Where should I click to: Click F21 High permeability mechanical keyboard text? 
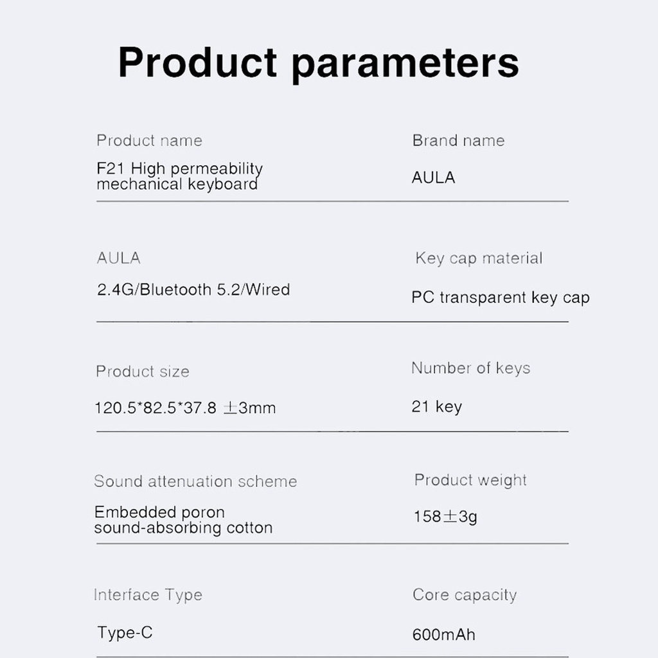[x=180, y=177]
